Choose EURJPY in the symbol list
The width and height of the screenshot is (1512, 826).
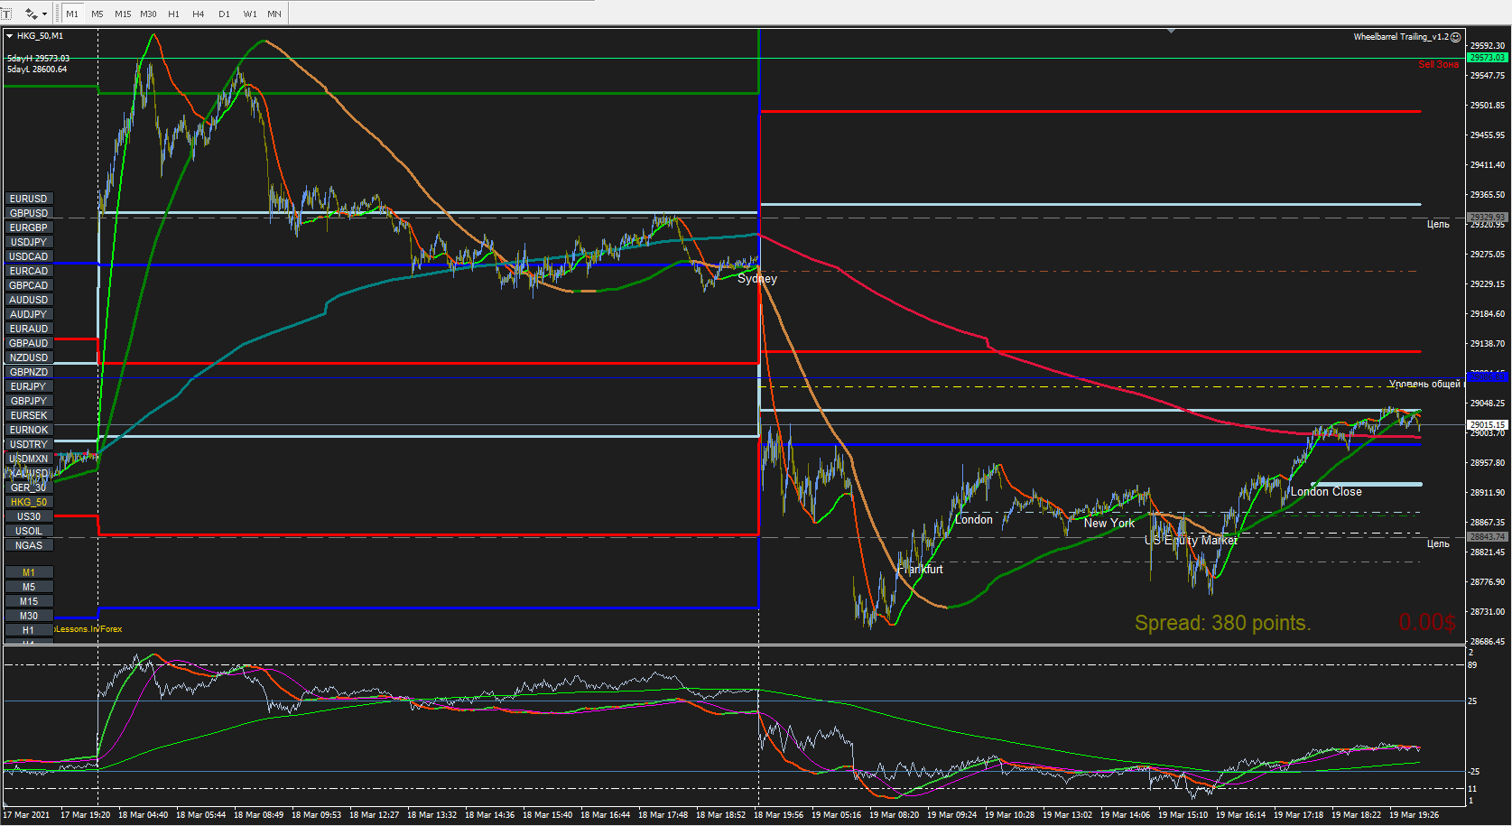[29, 386]
